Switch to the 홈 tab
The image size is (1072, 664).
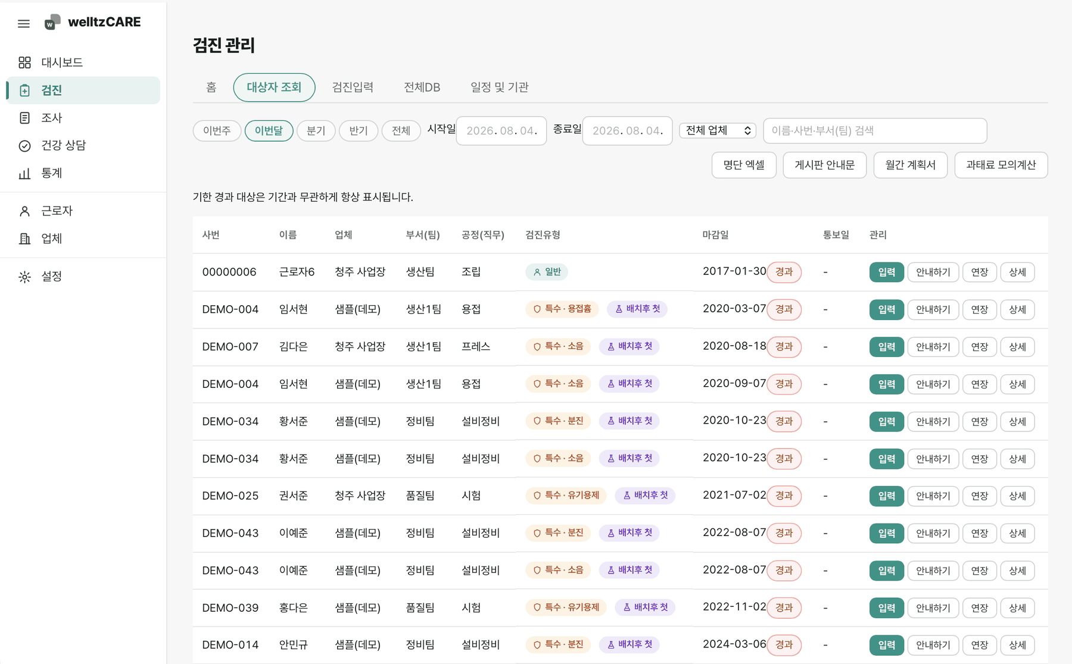pos(211,87)
